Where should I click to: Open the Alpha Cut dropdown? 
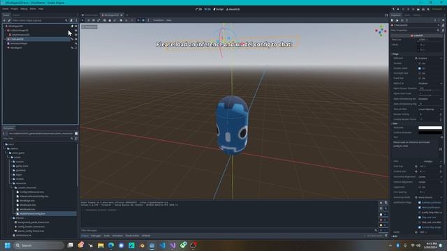pyautogui.click(x=430, y=84)
